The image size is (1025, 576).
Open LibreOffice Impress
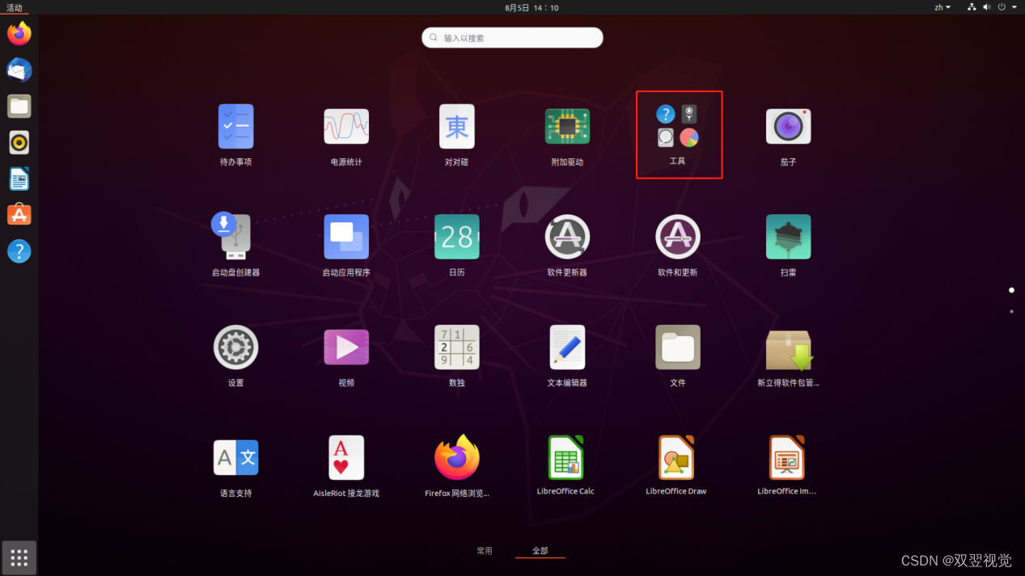pyautogui.click(x=787, y=457)
